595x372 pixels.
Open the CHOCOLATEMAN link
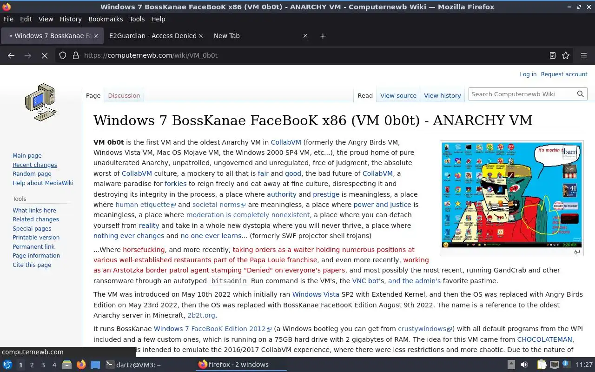545,339
